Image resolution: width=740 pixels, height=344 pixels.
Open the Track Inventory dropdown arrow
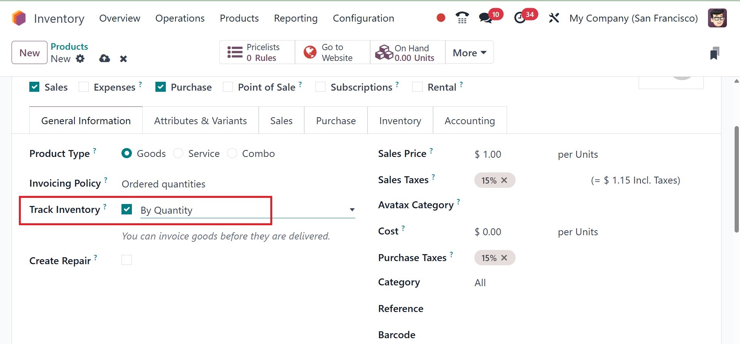(x=352, y=210)
